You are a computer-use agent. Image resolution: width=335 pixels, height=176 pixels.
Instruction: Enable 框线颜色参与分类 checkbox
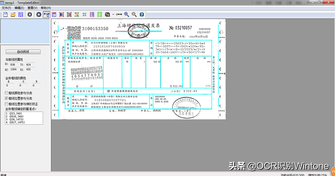[6, 93]
